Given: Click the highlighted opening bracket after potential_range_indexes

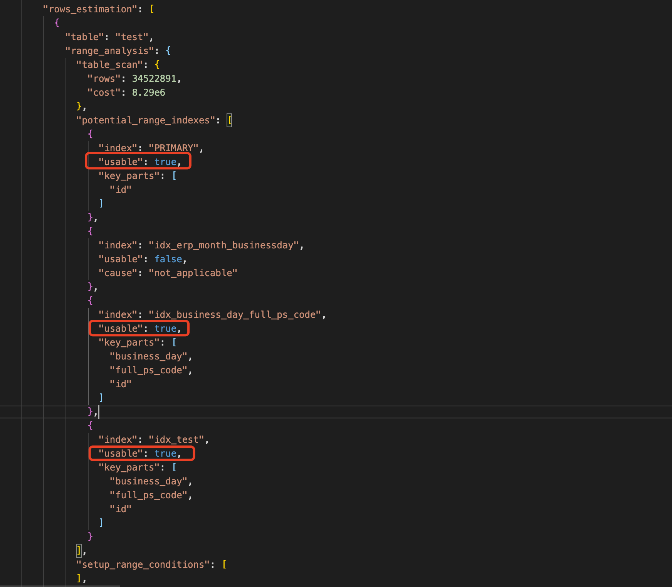Looking at the screenshot, I should click(x=229, y=120).
